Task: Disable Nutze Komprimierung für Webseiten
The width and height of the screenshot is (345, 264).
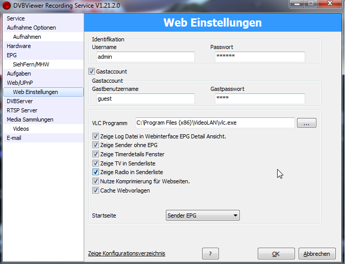Action: (96, 182)
